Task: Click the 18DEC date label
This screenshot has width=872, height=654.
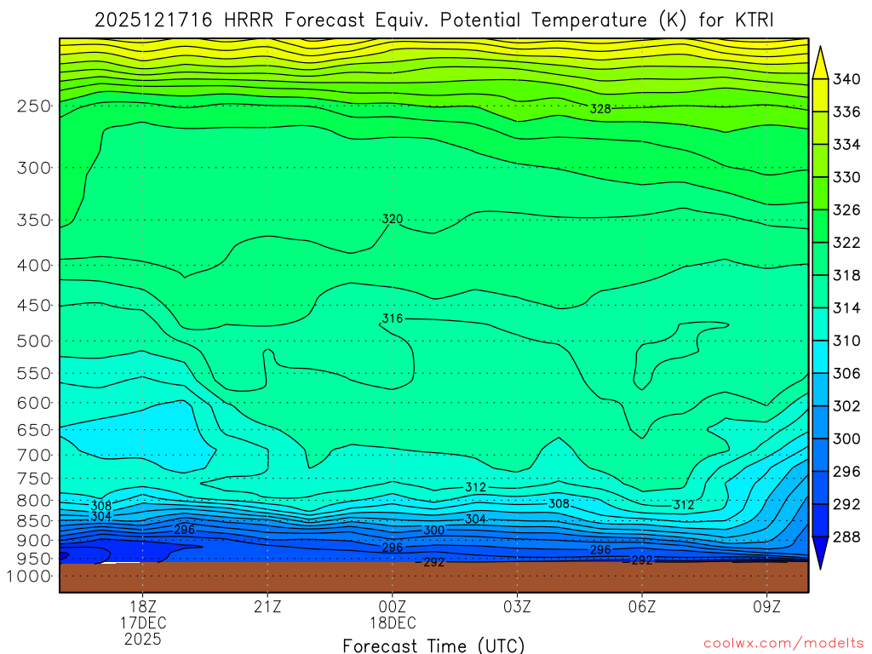Action: pos(393,622)
